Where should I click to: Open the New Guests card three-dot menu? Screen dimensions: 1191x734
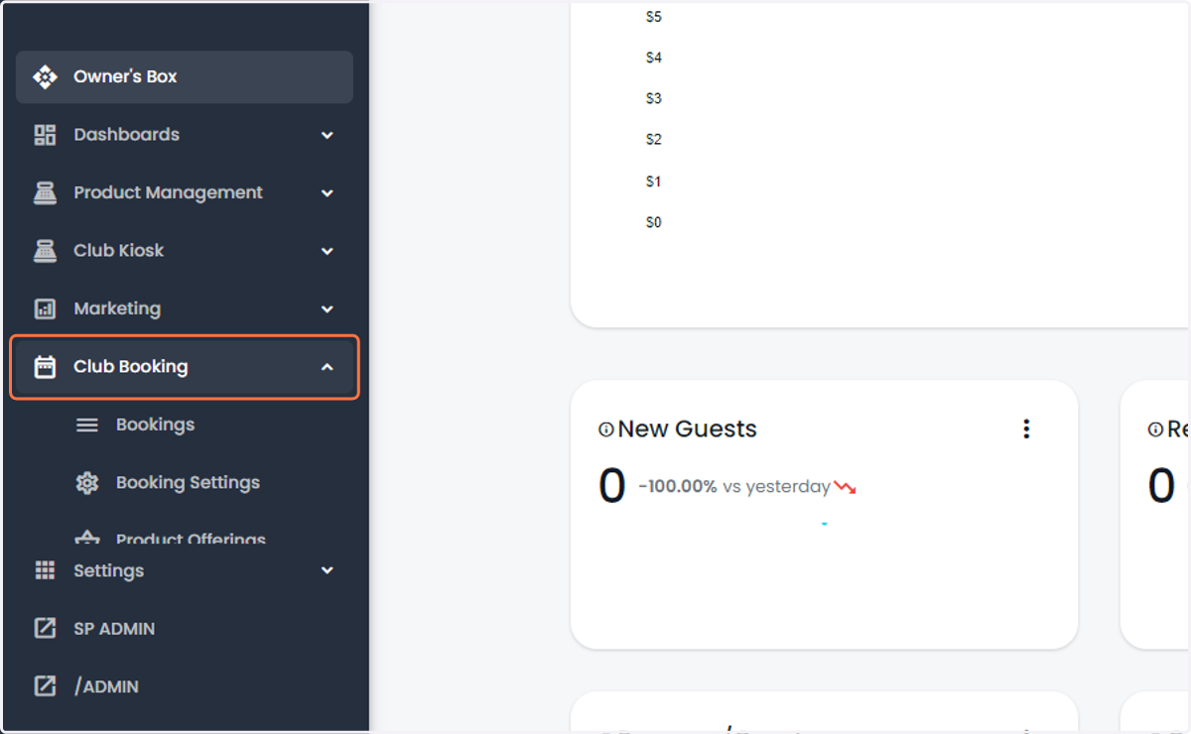(x=1026, y=428)
